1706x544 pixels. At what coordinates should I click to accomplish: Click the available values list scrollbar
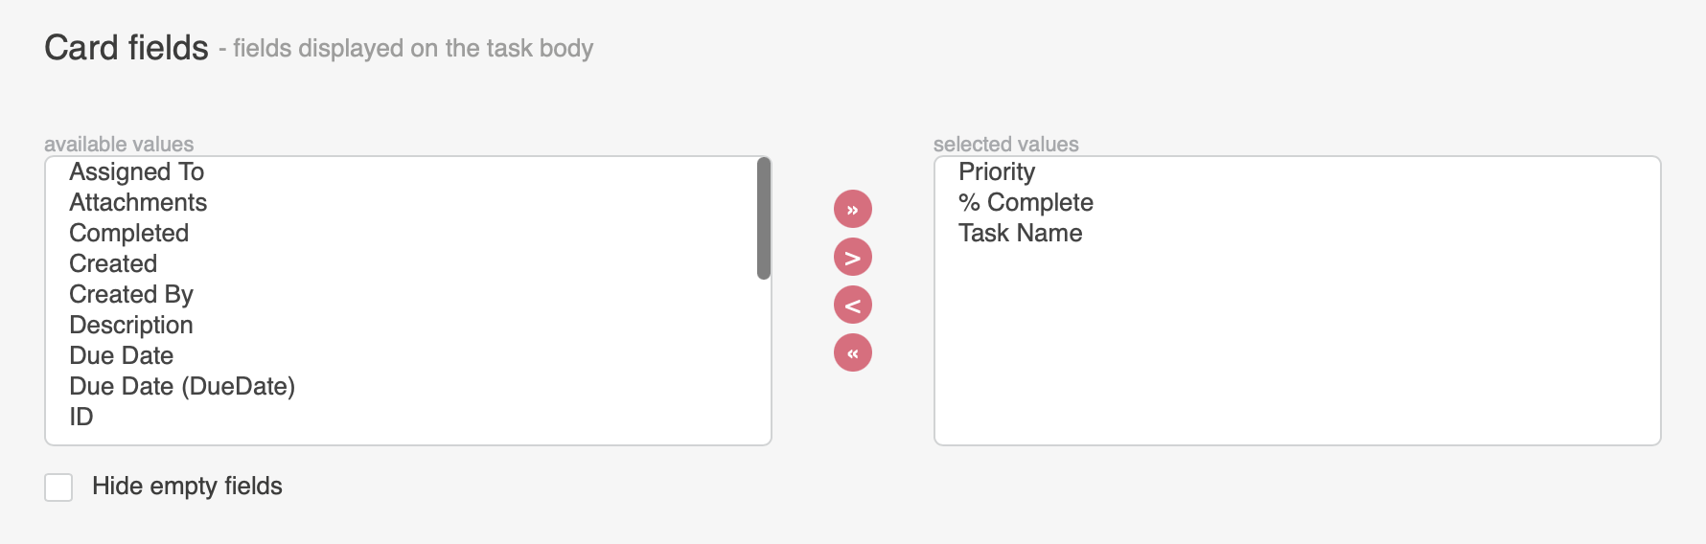(764, 218)
